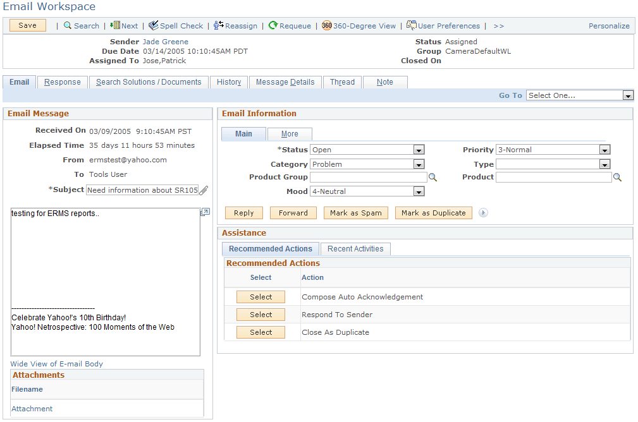Click the Subject input field

point(142,190)
